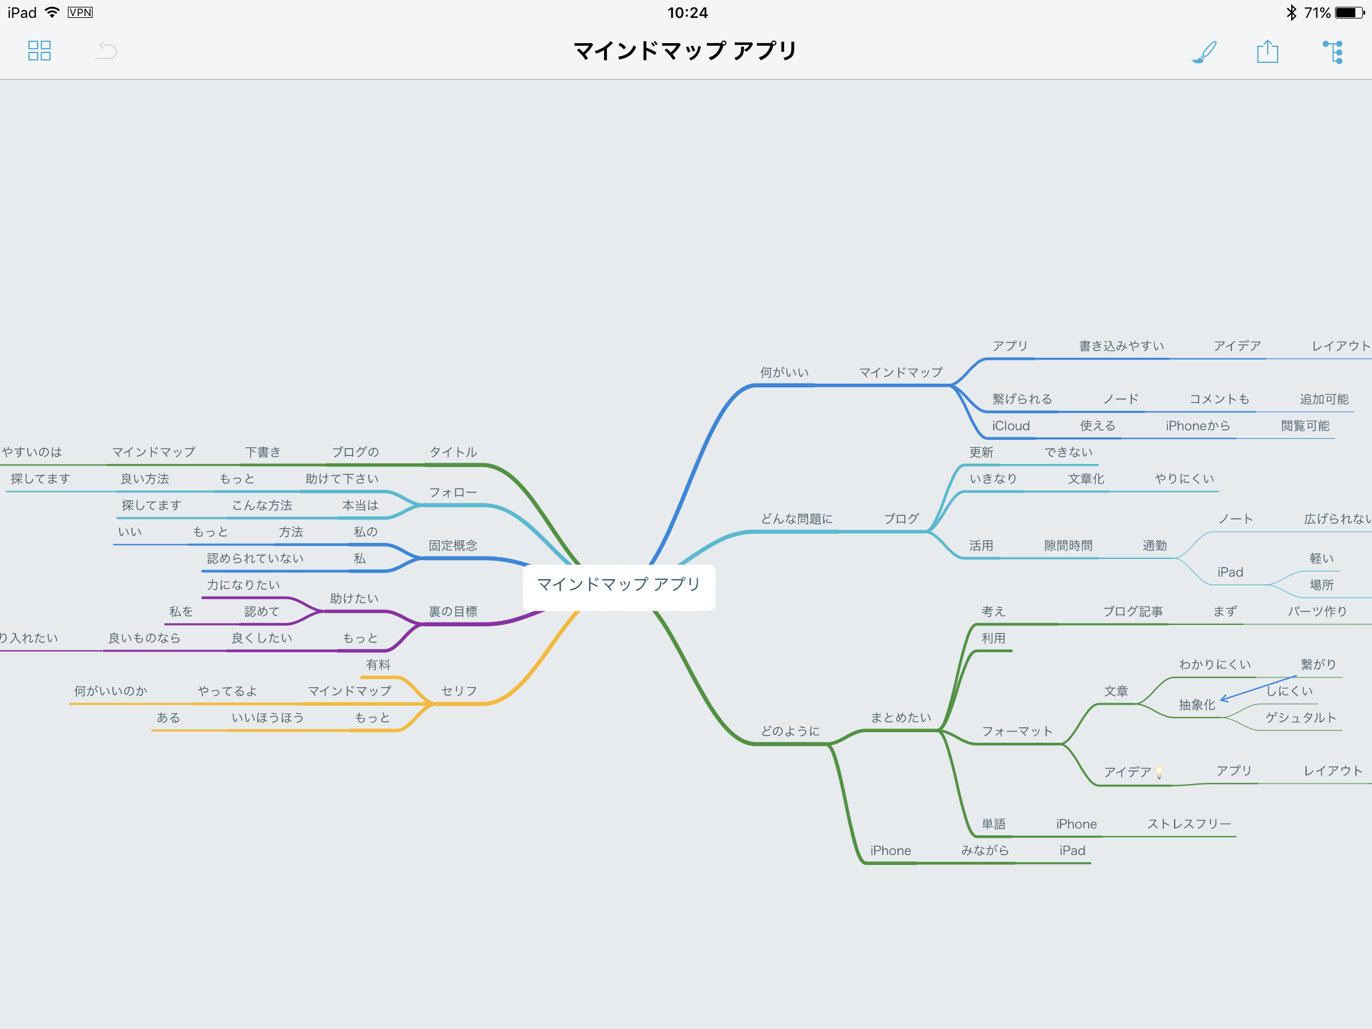
Task: Select the どのように branch node
Action: tap(790, 731)
